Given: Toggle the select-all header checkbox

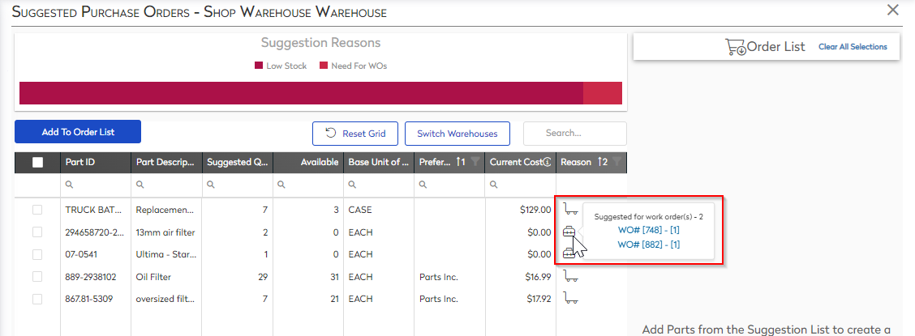Looking at the screenshot, I should click(37, 162).
